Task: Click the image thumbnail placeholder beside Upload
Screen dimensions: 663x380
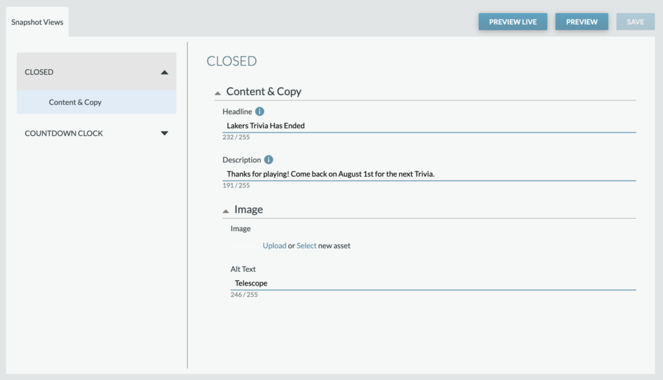Action: 243,245
